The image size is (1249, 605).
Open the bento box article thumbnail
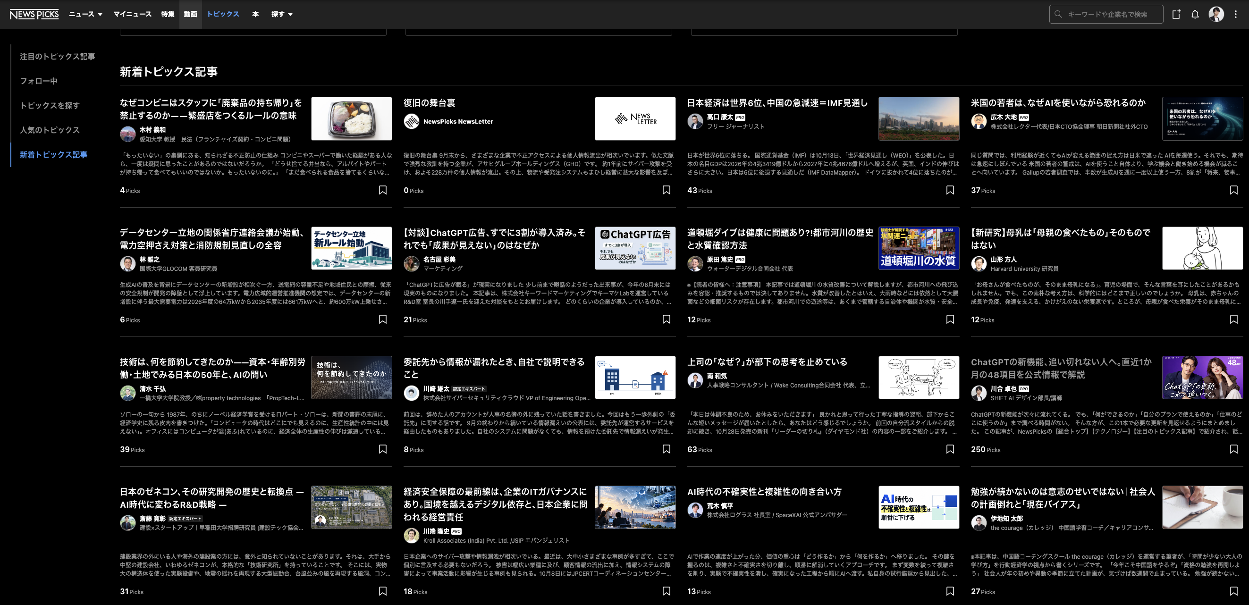(x=352, y=118)
